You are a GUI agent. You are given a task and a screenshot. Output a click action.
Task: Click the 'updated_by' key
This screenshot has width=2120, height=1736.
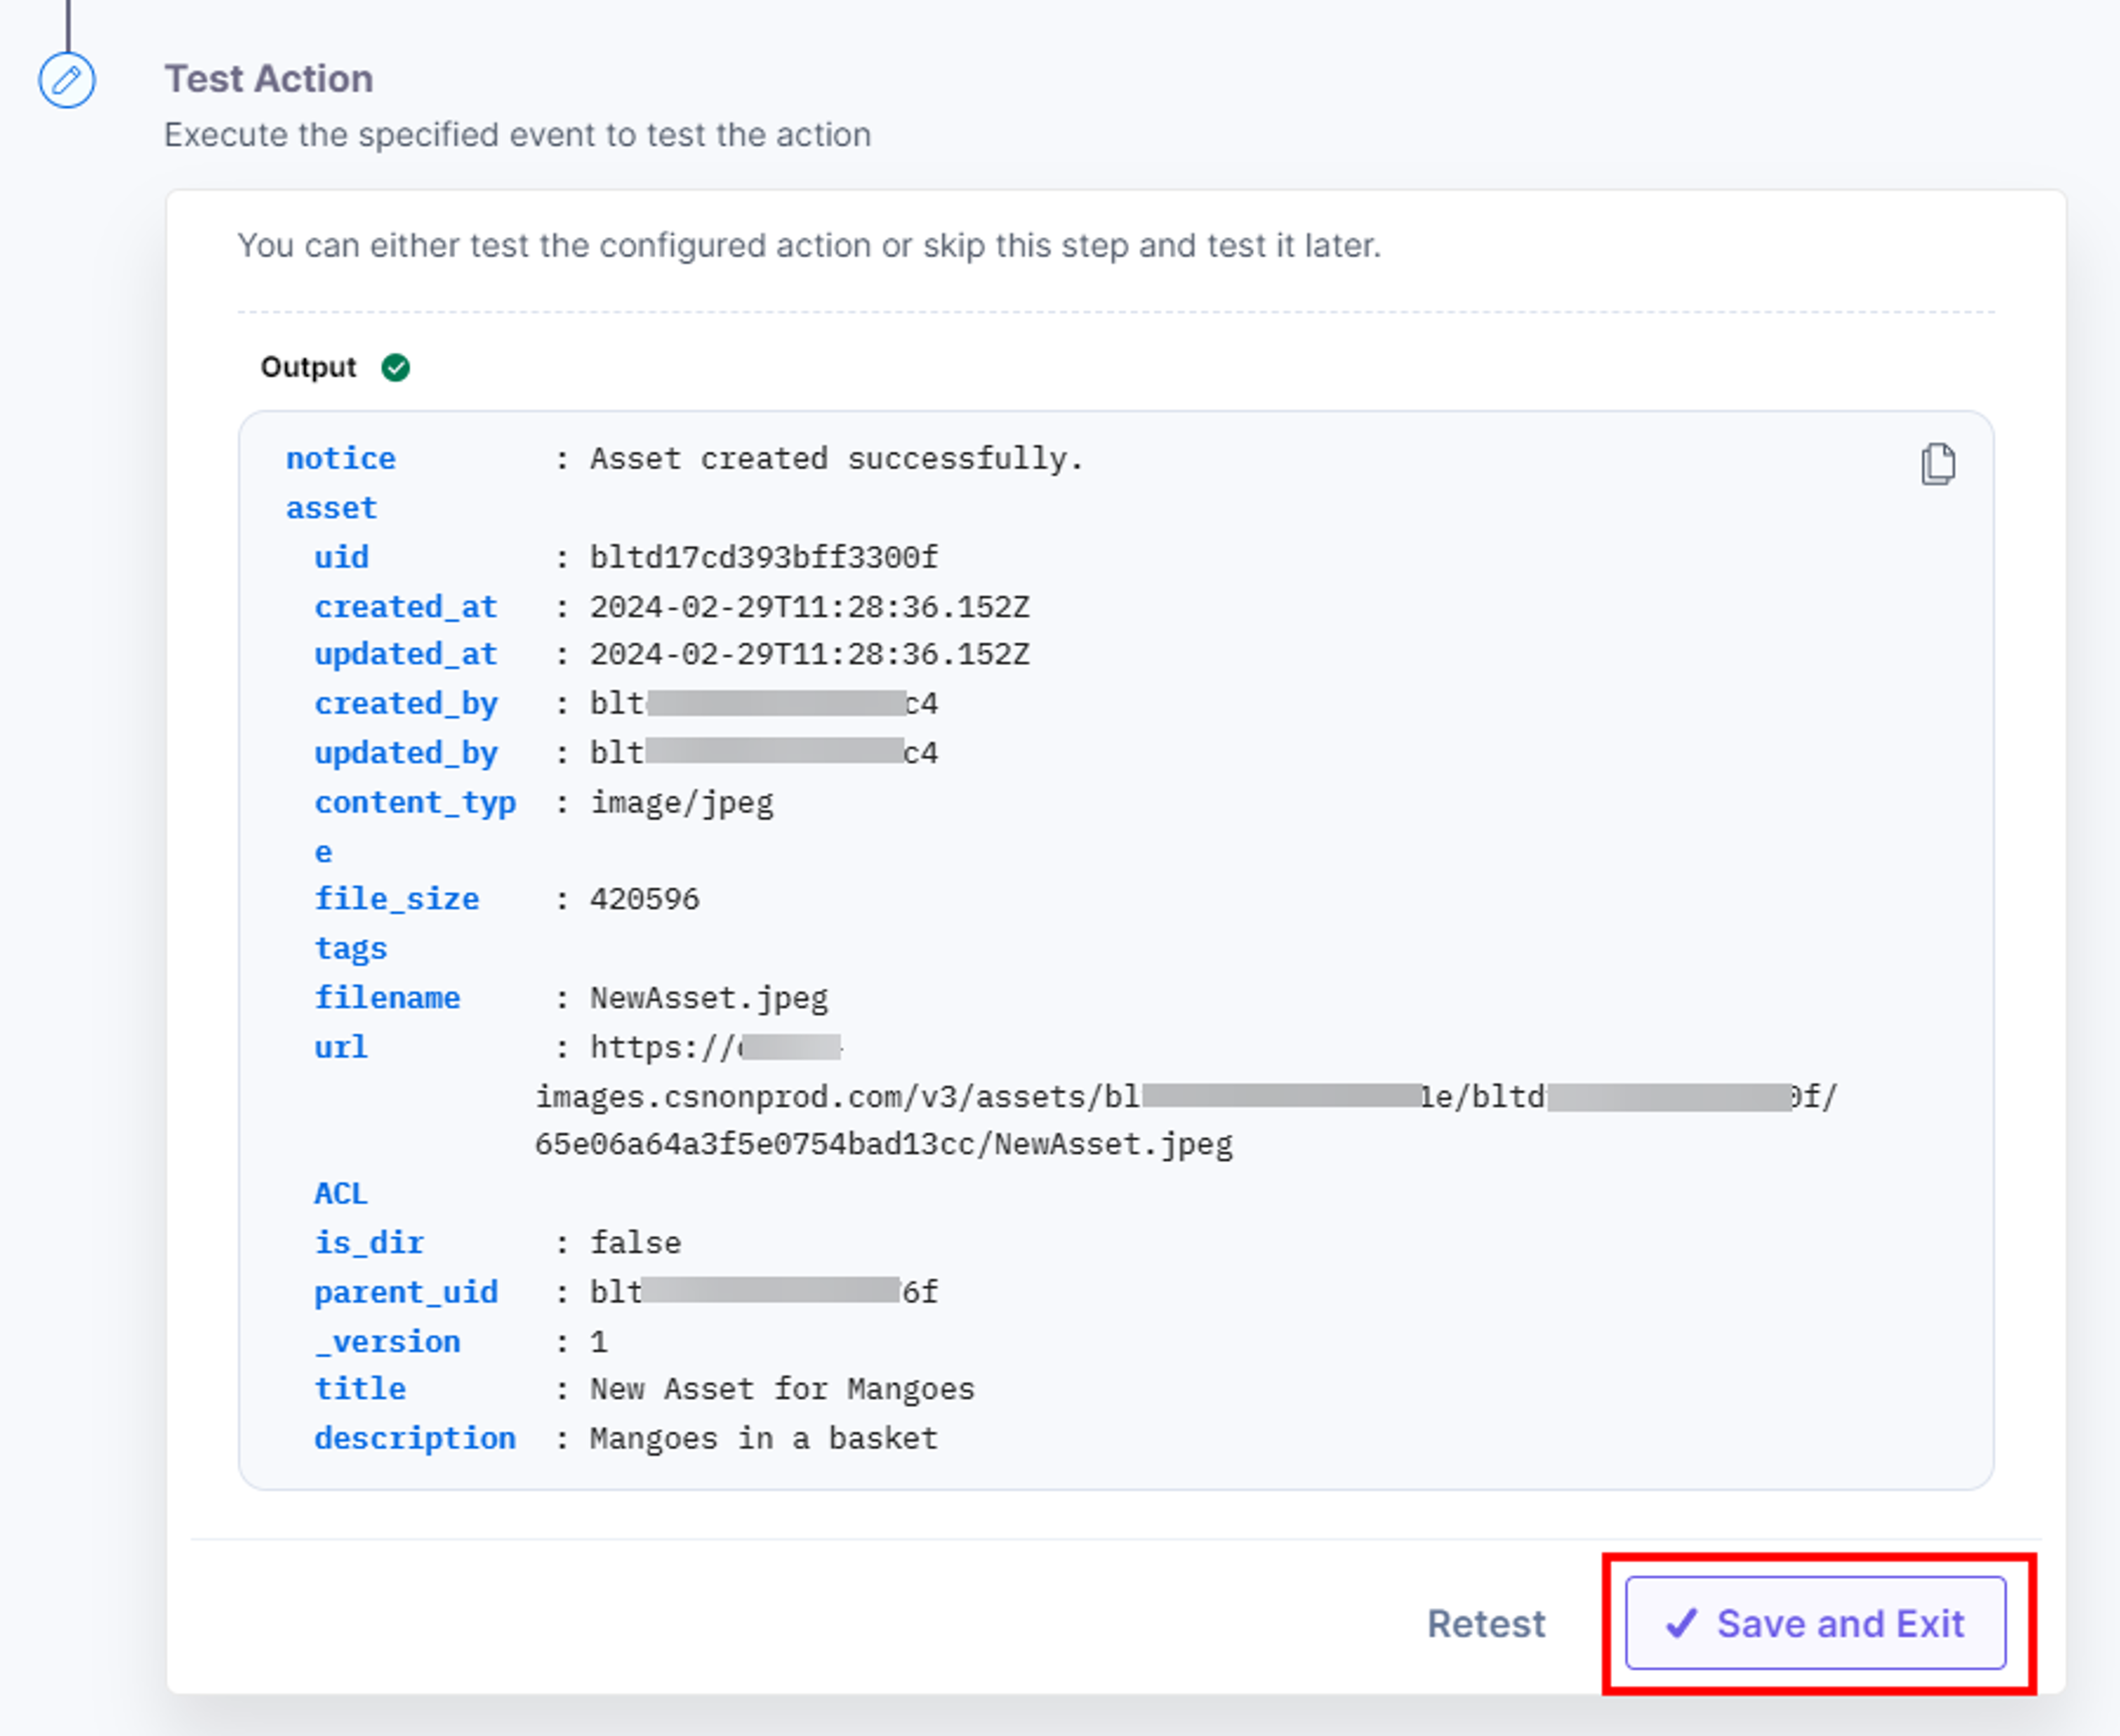tap(406, 753)
